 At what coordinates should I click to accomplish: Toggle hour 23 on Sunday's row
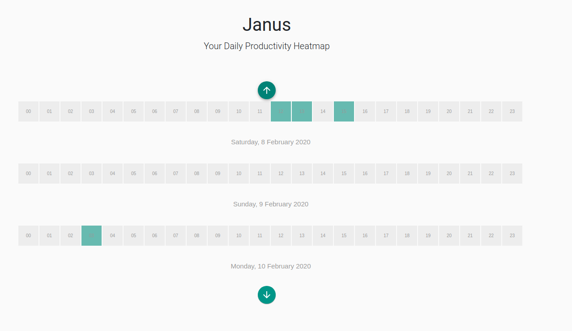[x=512, y=173]
